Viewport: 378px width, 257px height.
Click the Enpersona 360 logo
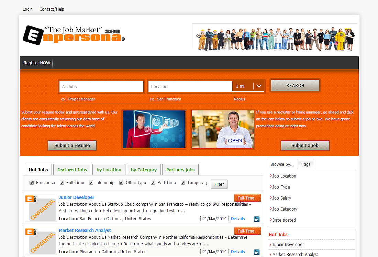pyautogui.click(x=74, y=35)
